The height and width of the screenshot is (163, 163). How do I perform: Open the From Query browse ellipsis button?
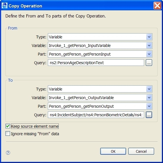point(149,63)
